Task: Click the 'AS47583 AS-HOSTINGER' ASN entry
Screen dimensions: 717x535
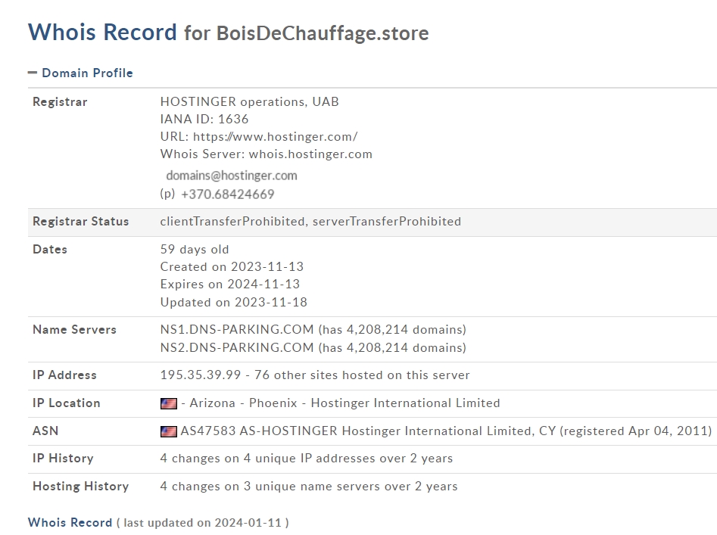Action: coord(259,431)
